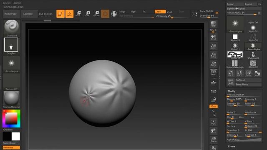The height and width of the screenshot is (150, 267).
Task: Toggle the orange XYZ rotation button
Action: pyautogui.click(x=213, y=107)
